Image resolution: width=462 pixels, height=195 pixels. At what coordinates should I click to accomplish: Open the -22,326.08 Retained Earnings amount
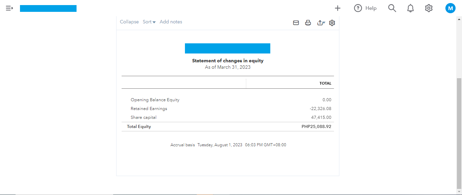(320, 109)
